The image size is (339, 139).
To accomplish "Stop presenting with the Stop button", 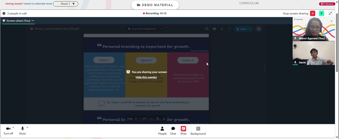I will pyautogui.click(x=183, y=131).
